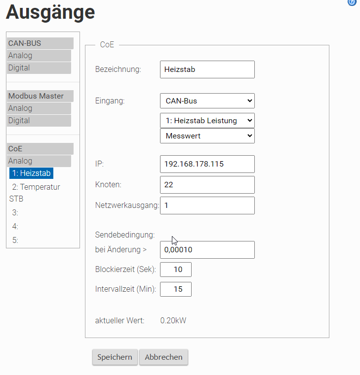
Task: Click the blue help icon
Action: pyautogui.click(x=352, y=2)
